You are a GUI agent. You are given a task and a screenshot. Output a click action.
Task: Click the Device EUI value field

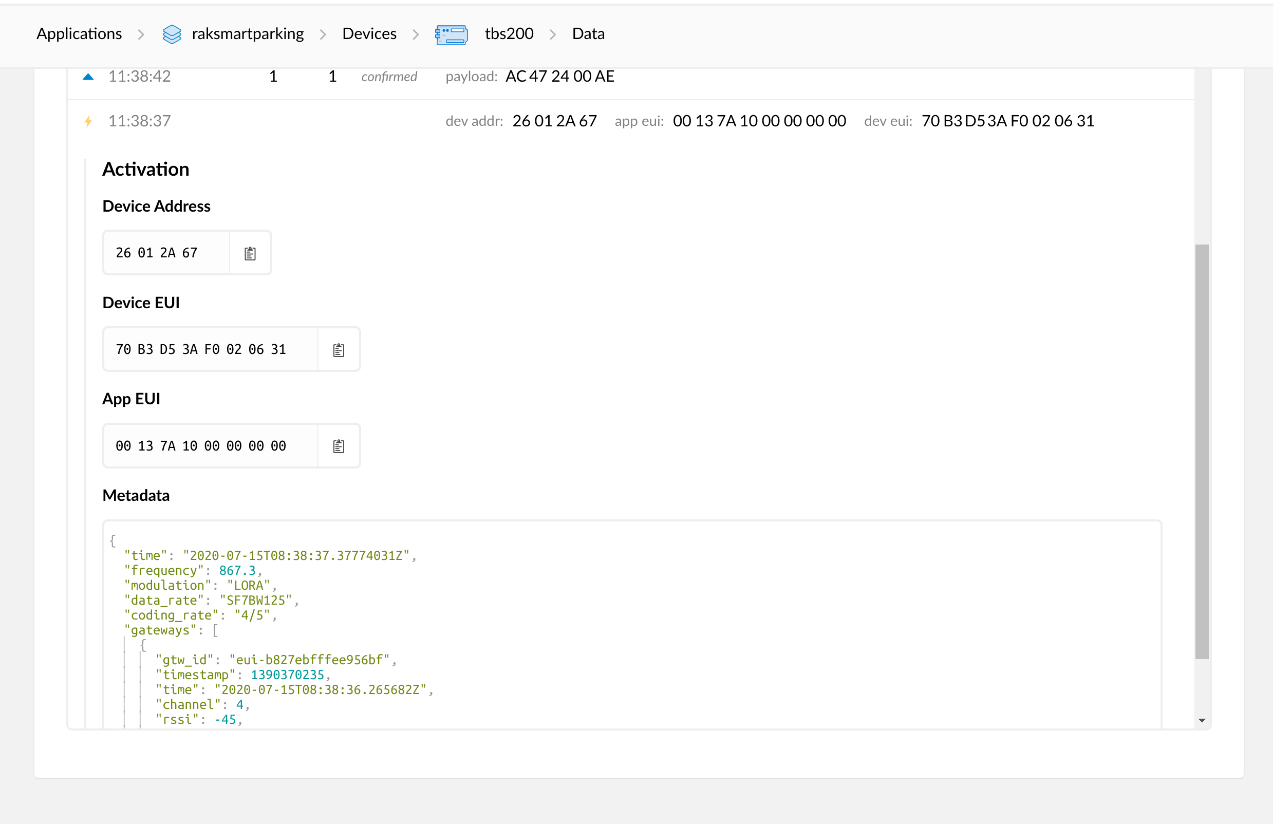pyautogui.click(x=211, y=350)
